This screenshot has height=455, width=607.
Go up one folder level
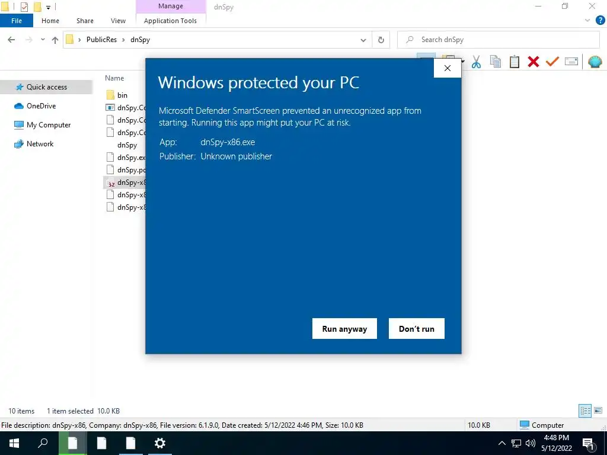[55, 40]
